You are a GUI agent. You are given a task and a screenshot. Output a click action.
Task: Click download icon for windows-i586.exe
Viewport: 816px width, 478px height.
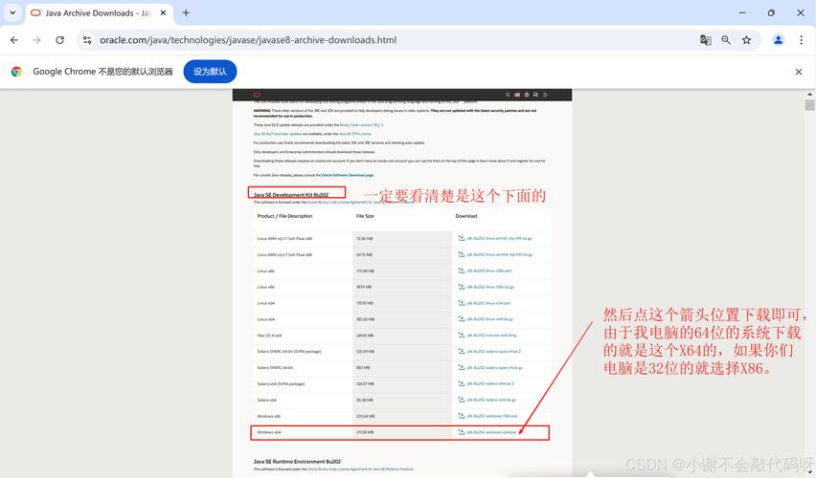point(461,415)
